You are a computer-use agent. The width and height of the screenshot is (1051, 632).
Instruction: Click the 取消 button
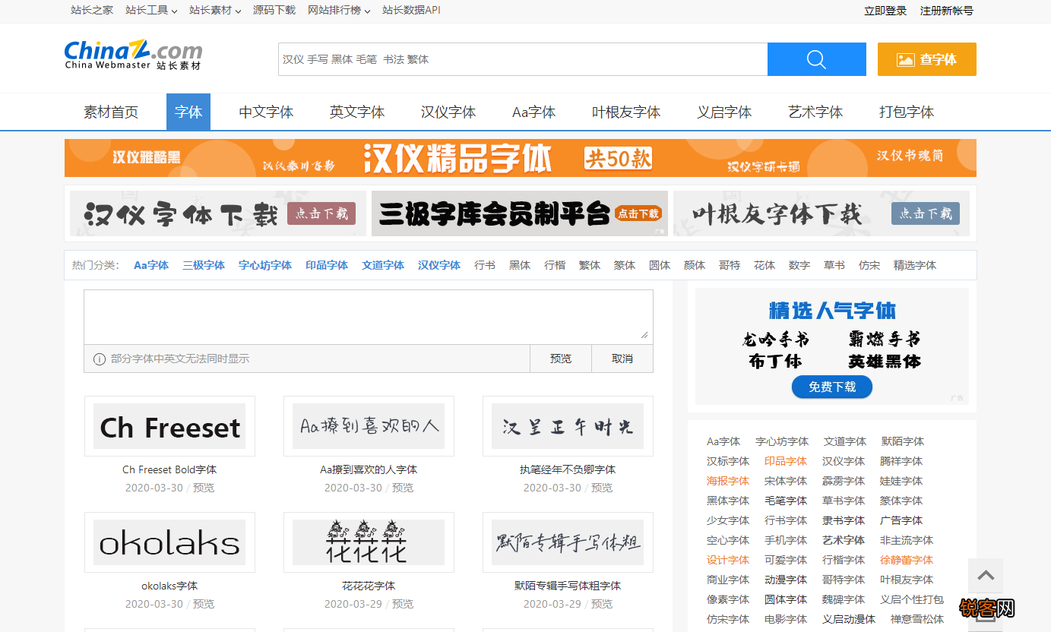point(622,359)
